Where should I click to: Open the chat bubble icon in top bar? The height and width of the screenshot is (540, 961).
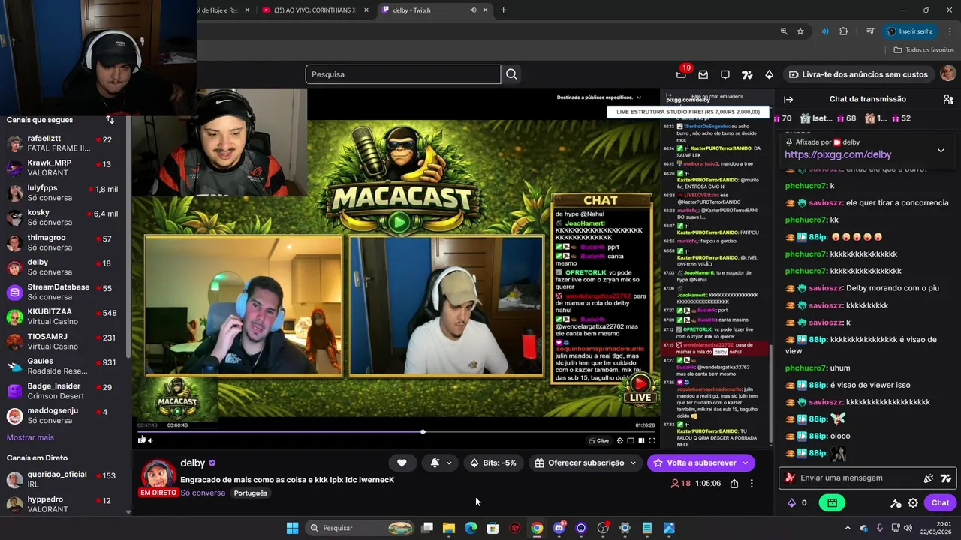point(725,74)
